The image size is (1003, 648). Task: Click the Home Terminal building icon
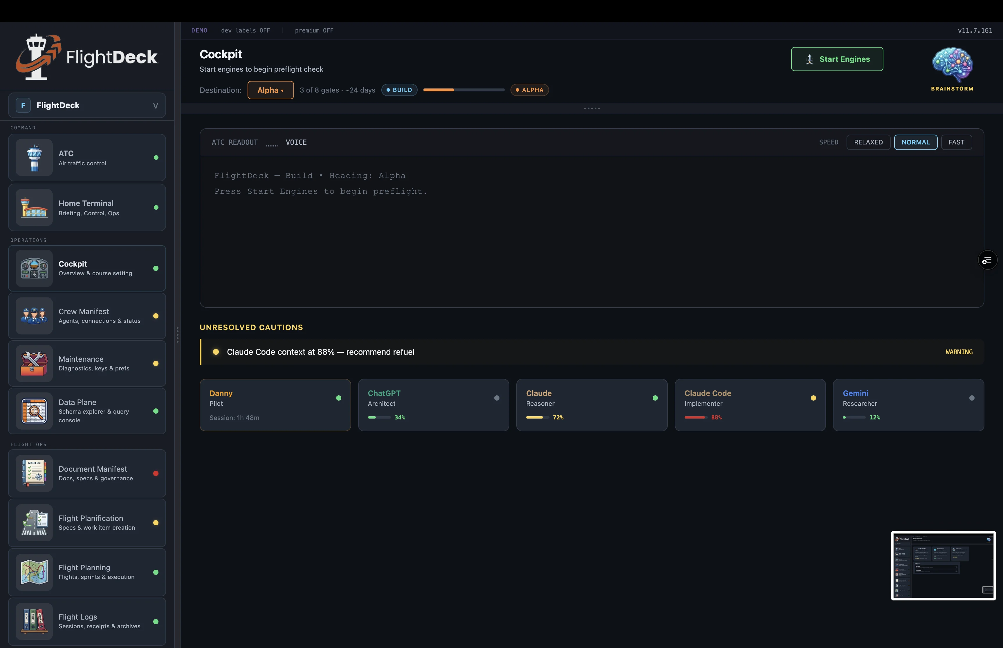[x=34, y=207]
